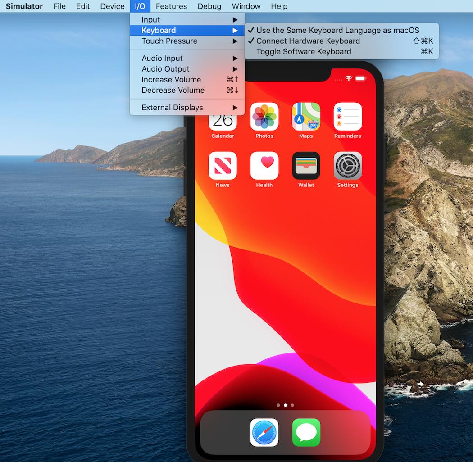Open the Features menu

click(x=171, y=6)
